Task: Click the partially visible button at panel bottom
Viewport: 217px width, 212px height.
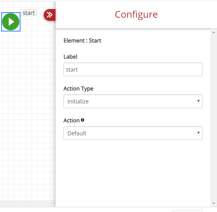Action: click(187, 211)
